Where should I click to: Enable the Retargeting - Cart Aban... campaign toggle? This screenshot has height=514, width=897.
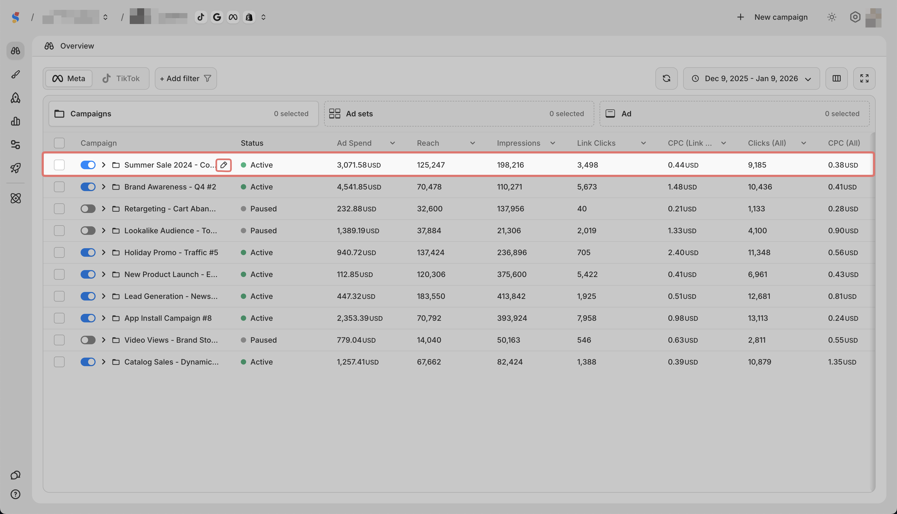pos(88,209)
